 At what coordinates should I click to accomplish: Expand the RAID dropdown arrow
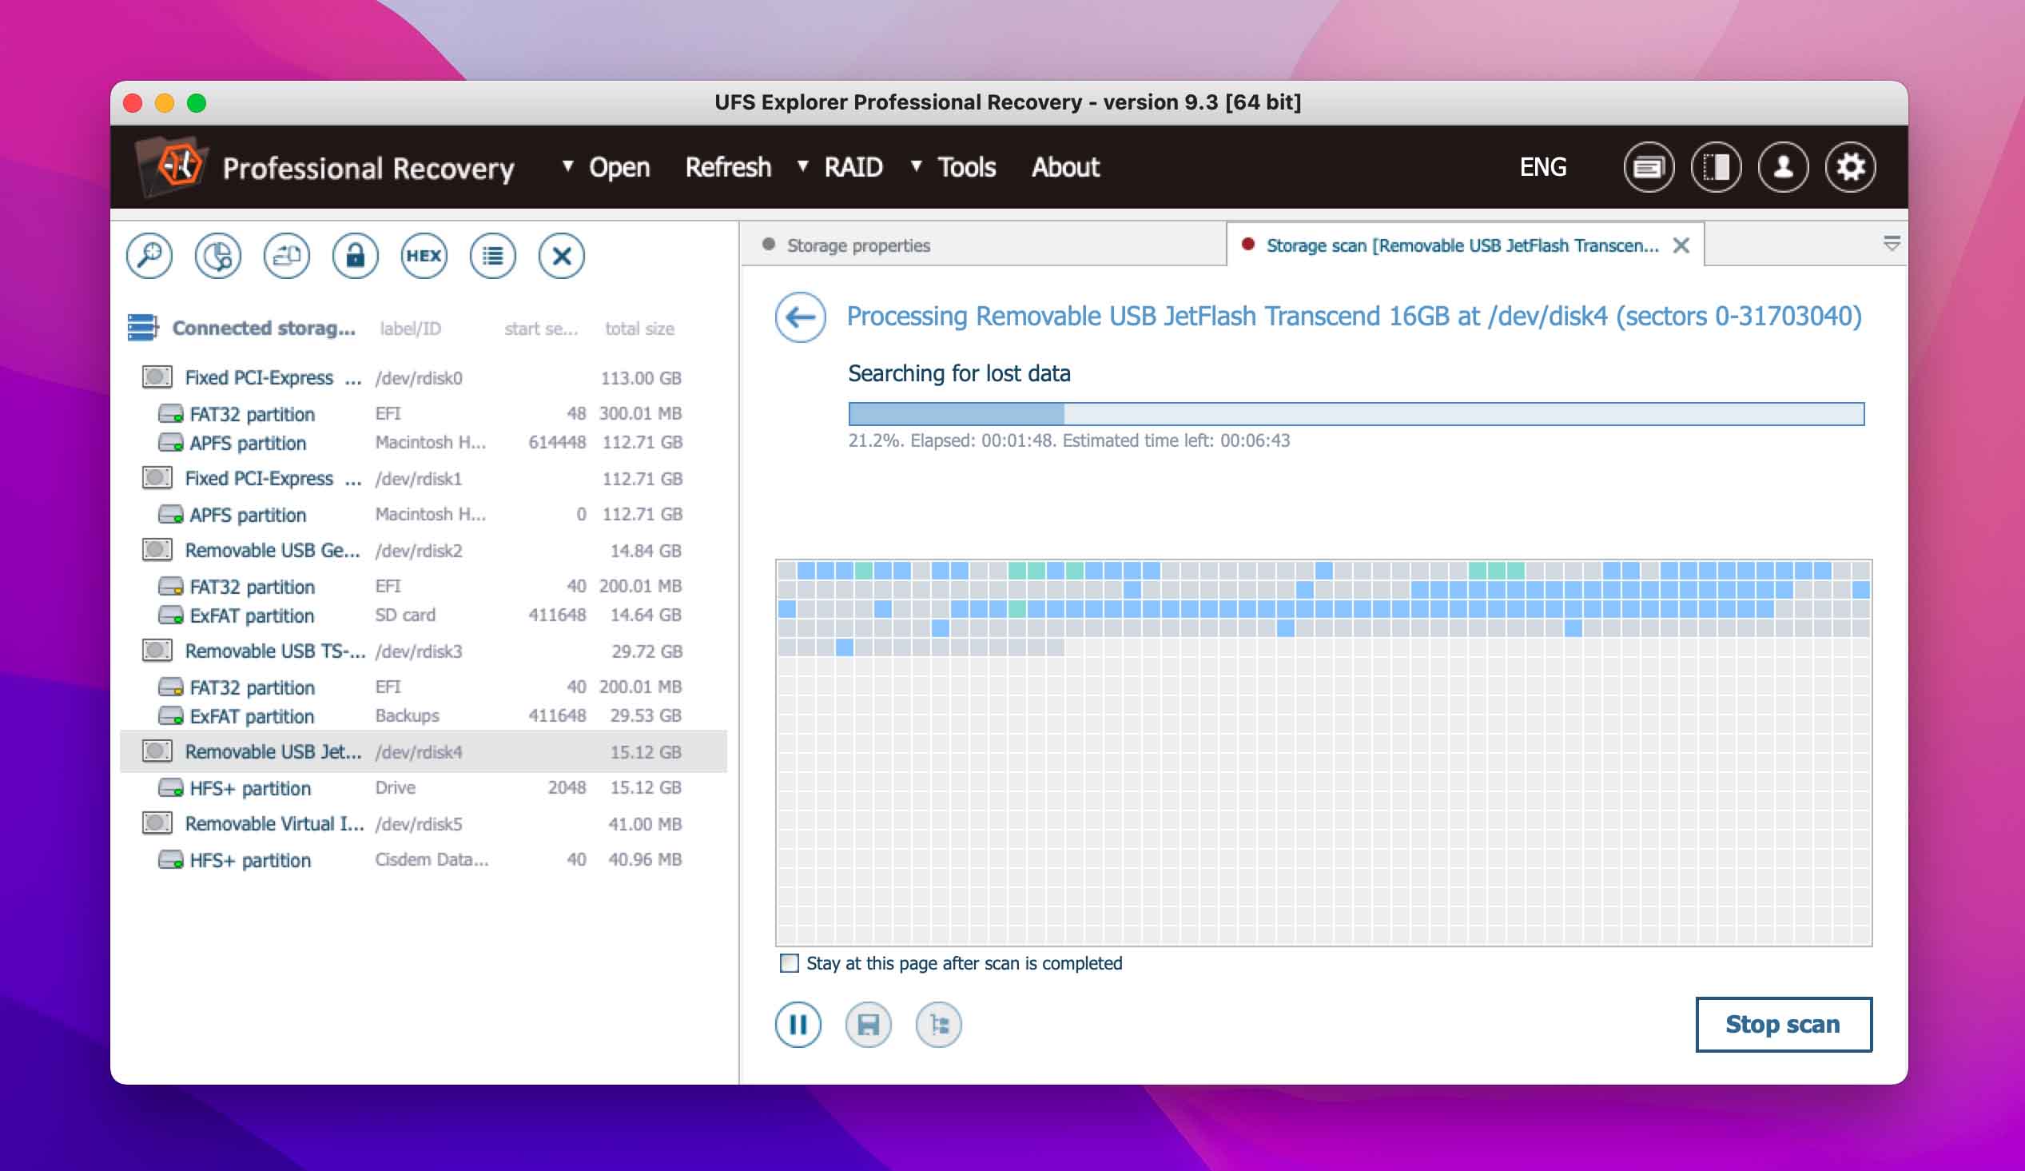(x=802, y=166)
